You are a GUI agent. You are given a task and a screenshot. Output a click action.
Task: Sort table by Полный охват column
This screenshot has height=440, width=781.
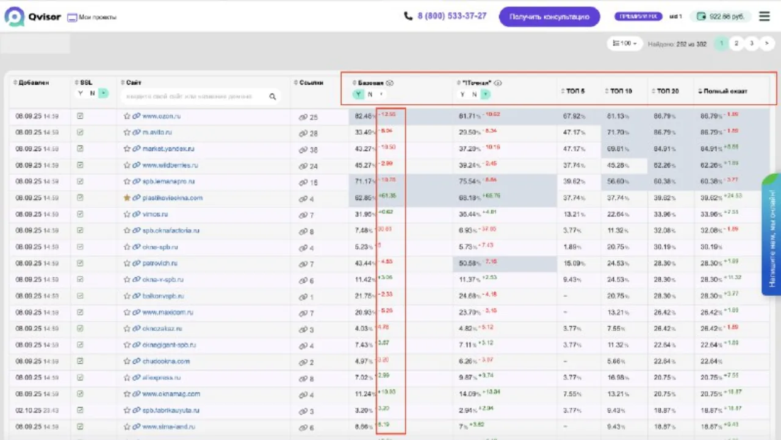[x=723, y=91]
